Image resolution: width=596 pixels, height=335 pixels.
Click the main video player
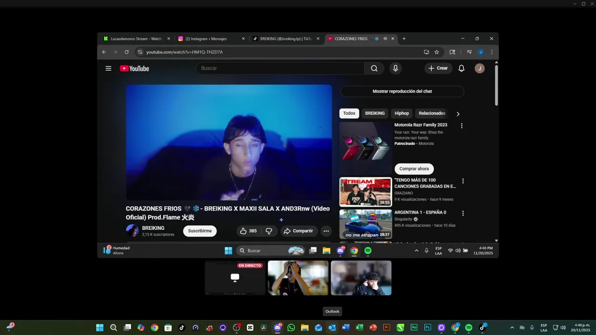pos(229,142)
